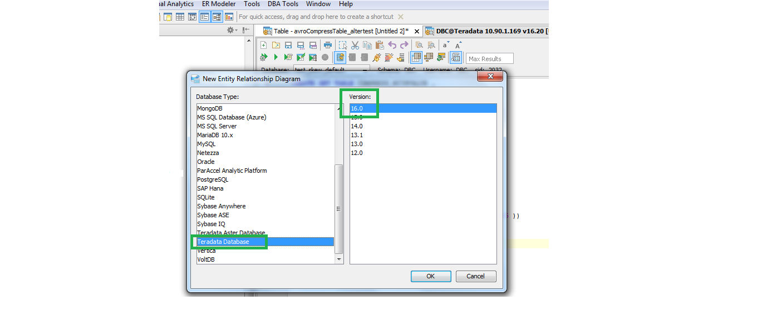Click the Open file folder icon
The image size is (757, 315).
click(x=276, y=45)
